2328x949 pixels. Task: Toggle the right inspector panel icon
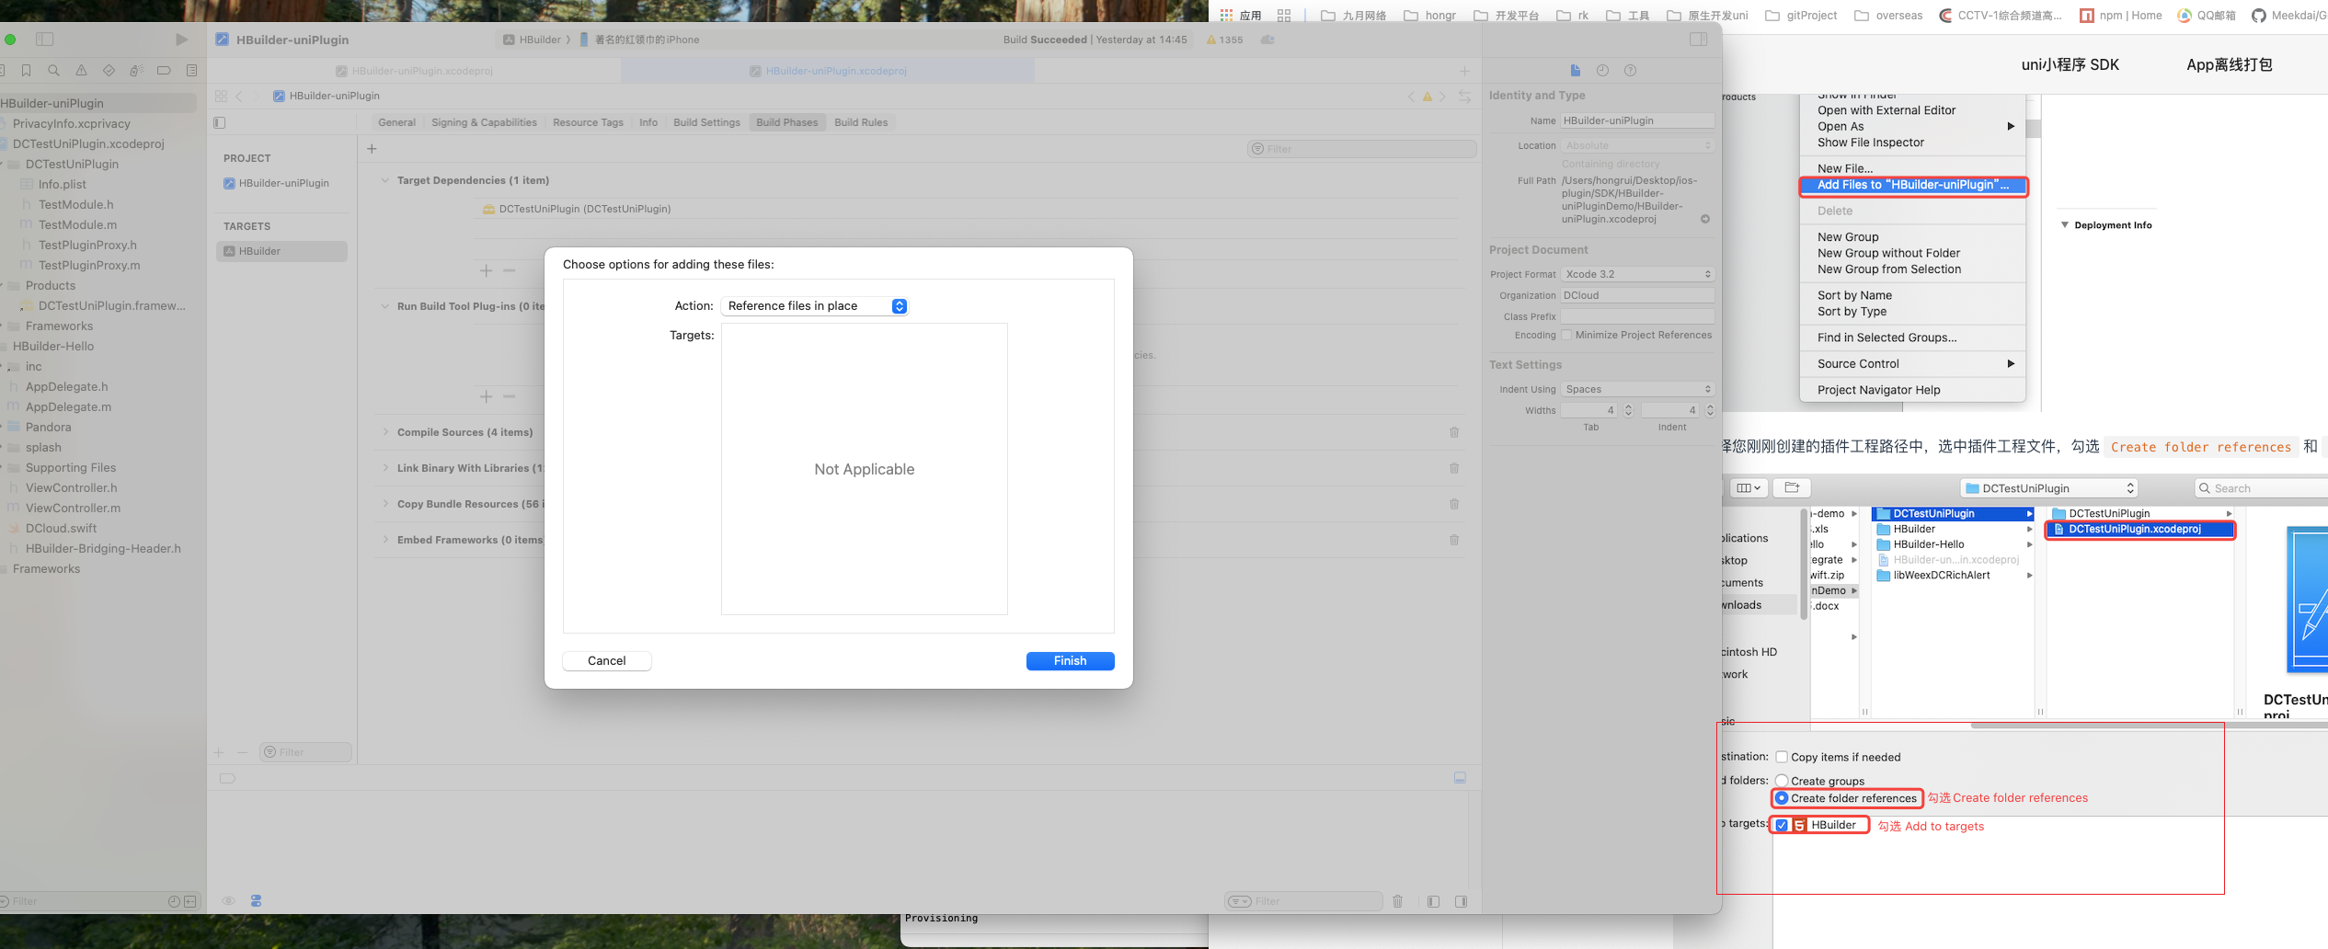(1698, 40)
